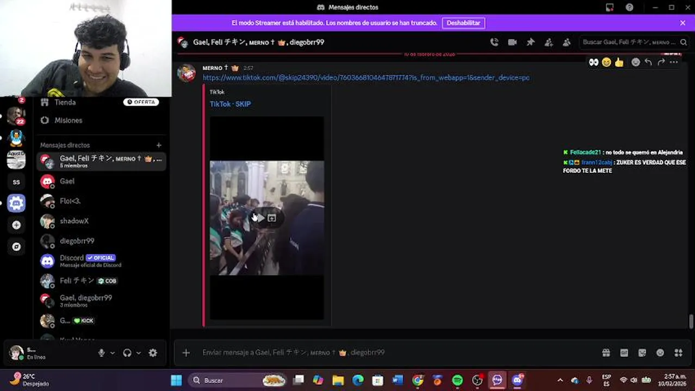Open File Explorer from the taskbar

point(338,380)
